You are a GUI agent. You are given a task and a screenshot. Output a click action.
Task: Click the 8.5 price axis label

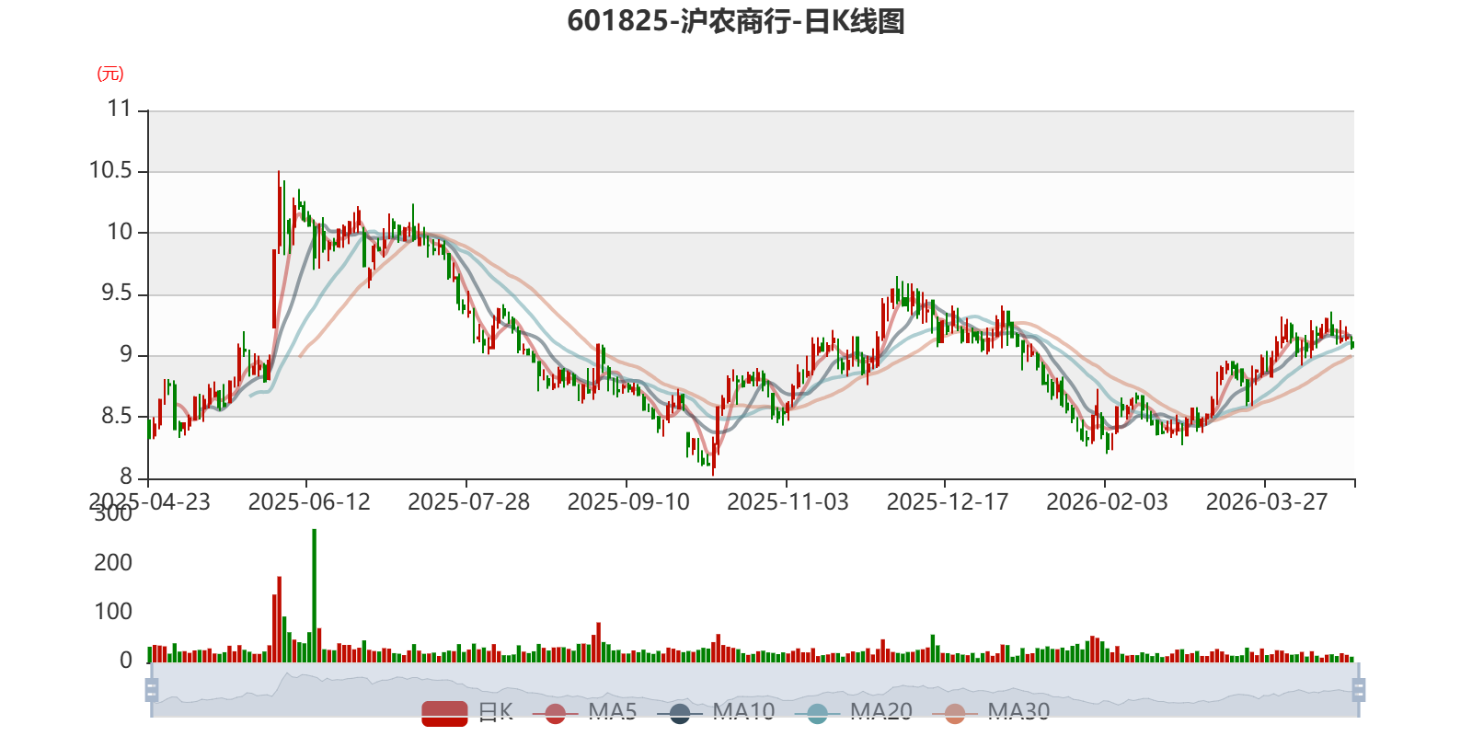[x=117, y=417]
